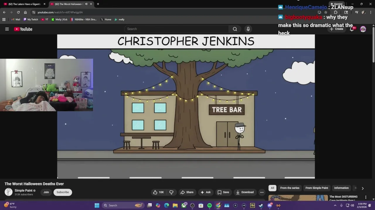
Task: Select From Simple Paint chip
Action: (x=317, y=188)
